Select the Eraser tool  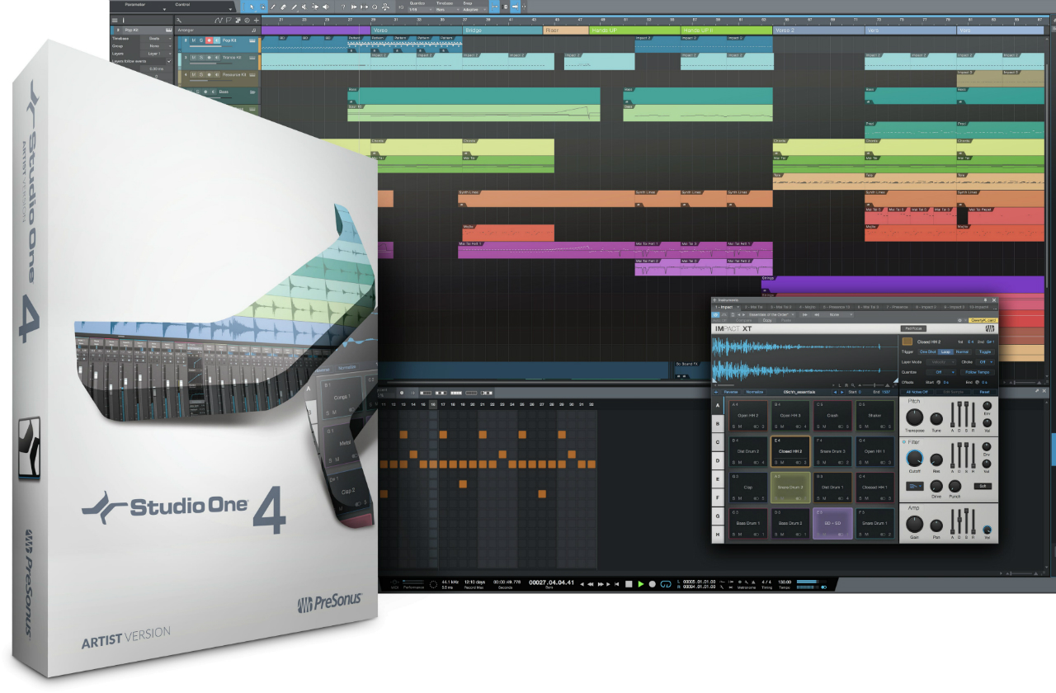pos(284,7)
